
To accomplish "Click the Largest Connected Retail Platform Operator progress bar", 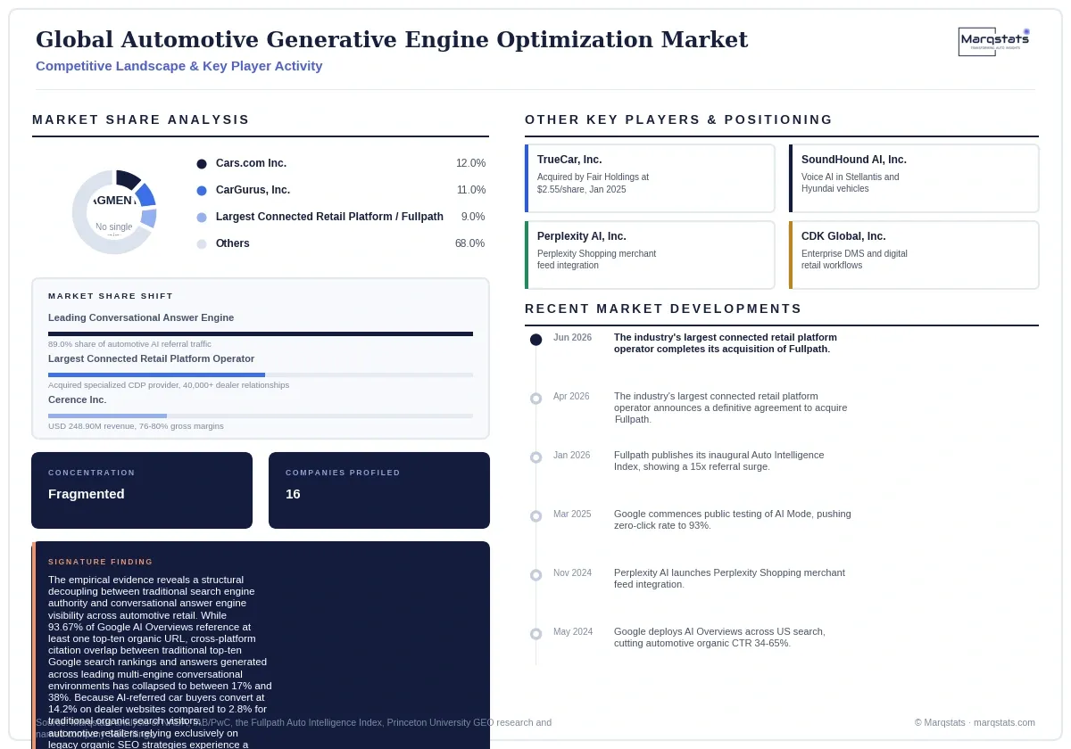I will [x=261, y=374].
